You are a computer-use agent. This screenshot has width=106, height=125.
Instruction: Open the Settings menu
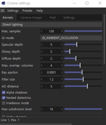point(13,11)
